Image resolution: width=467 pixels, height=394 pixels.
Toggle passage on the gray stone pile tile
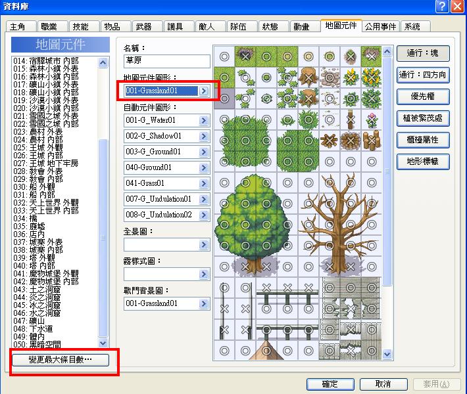tap(330, 77)
